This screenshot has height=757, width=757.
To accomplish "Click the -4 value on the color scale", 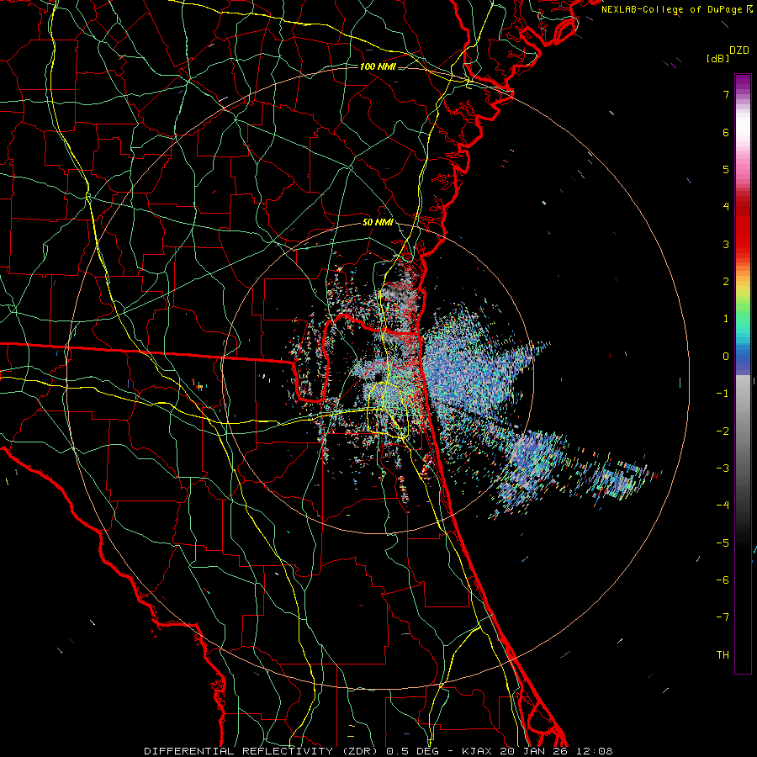I will click(x=723, y=505).
